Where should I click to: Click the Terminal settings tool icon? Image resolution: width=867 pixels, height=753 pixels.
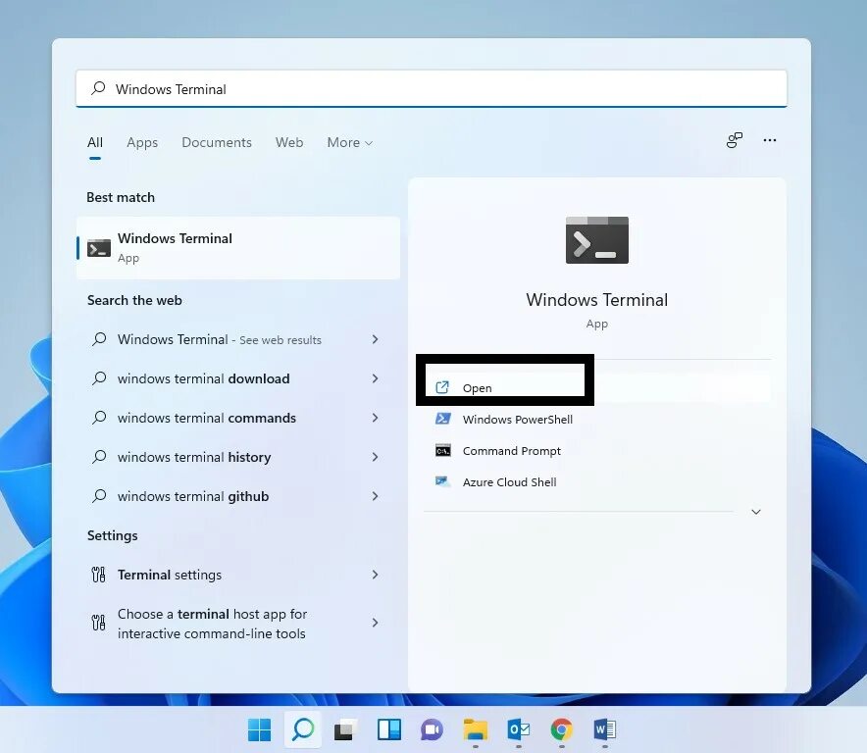pyautogui.click(x=98, y=575)
